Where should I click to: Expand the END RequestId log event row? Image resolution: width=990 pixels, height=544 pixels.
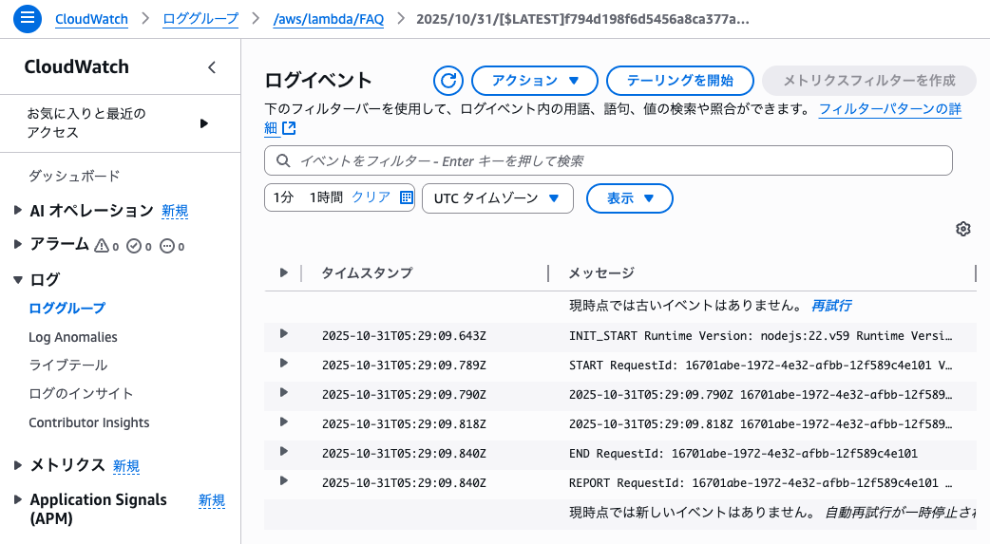tap(283, 451)
